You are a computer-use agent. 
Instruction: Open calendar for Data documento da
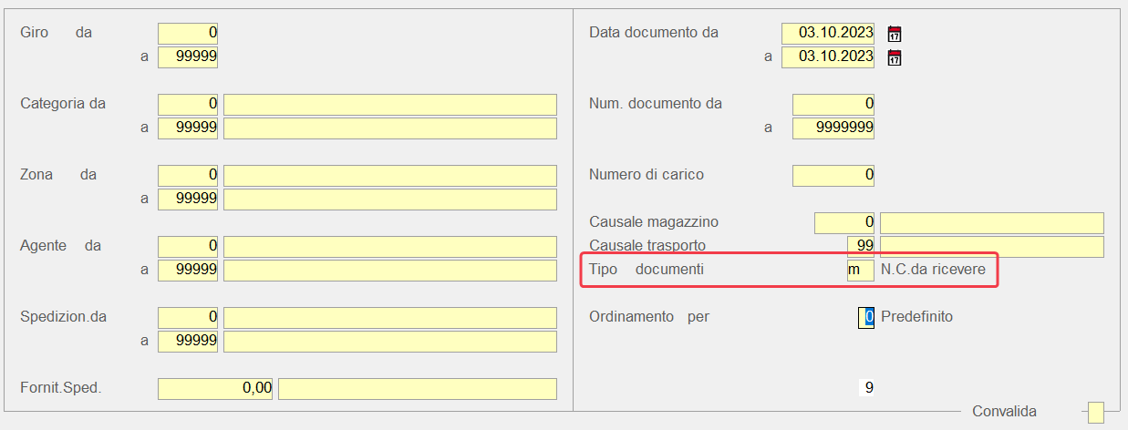pos(895,34)
